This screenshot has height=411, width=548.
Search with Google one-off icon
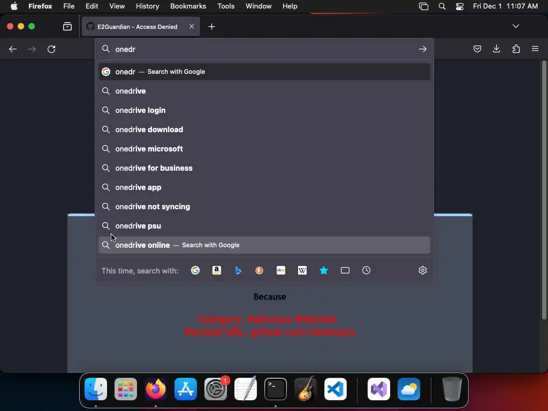[195, 270]
